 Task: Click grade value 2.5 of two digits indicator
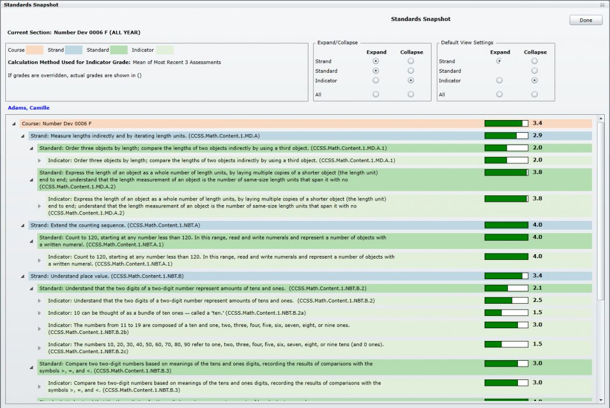pyautogui.click(x=537, y=300)
